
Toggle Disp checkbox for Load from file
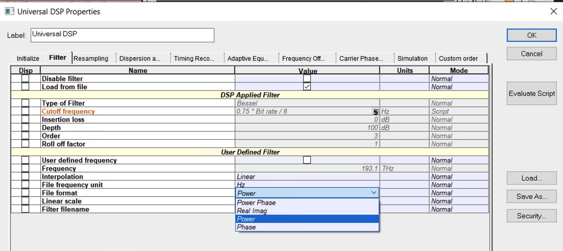click(25, 87)
